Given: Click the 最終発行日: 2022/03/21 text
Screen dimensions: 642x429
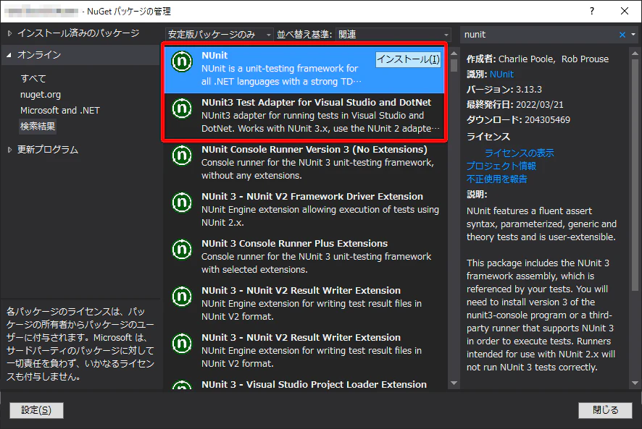Looking at the screenshot, I should click(514, 105).
